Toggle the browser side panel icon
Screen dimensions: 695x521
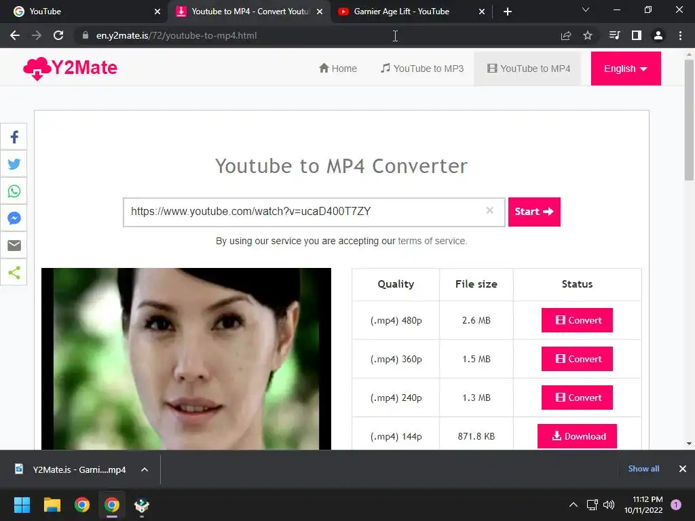pos(636,35)
